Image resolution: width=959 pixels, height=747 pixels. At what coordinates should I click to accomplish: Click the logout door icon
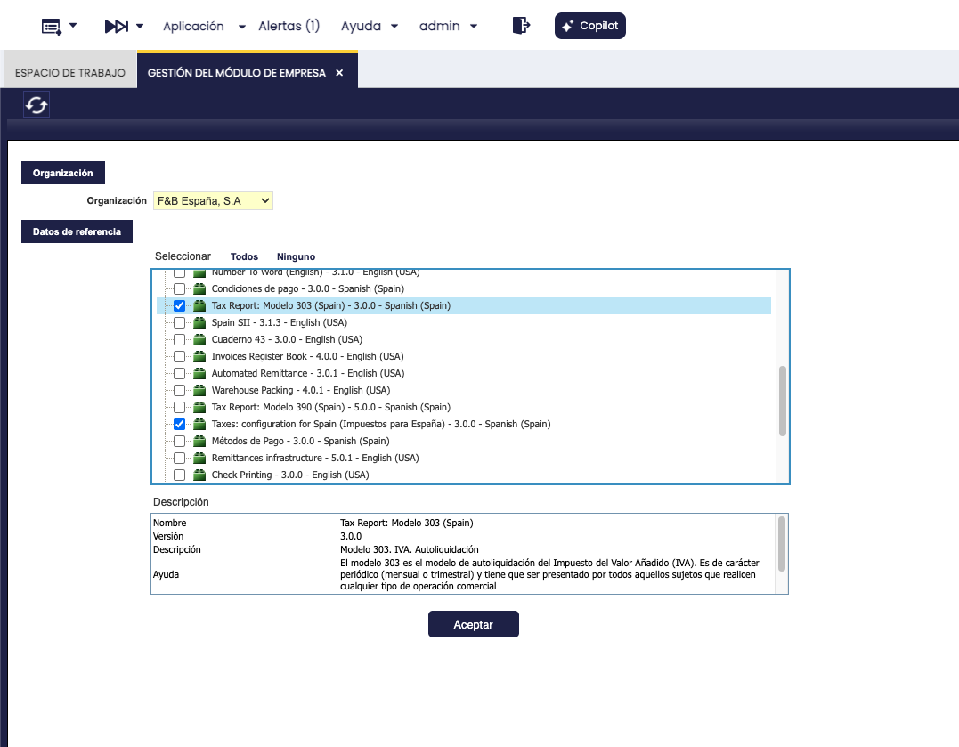pos(521,26)
